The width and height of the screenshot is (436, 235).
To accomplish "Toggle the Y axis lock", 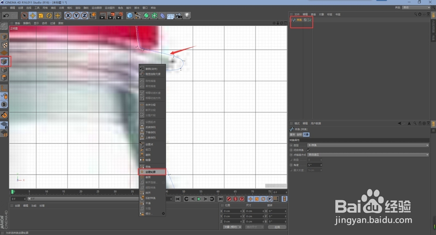I will (x=76, y=16).
